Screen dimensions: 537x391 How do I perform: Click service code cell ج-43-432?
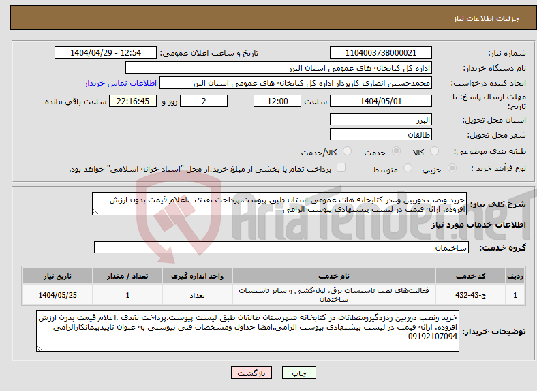tap(471, 295)
